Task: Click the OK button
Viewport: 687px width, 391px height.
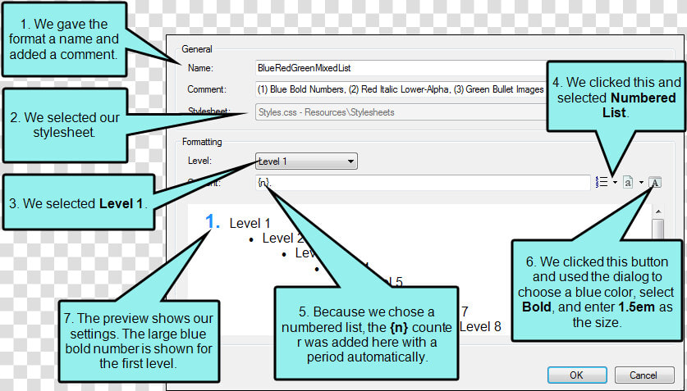Action: tap(577, 375)
